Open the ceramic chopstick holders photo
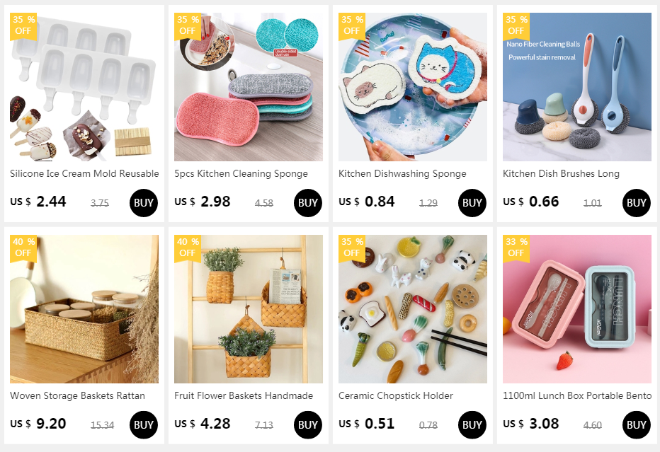660x452 pixels. click(412, 309)
